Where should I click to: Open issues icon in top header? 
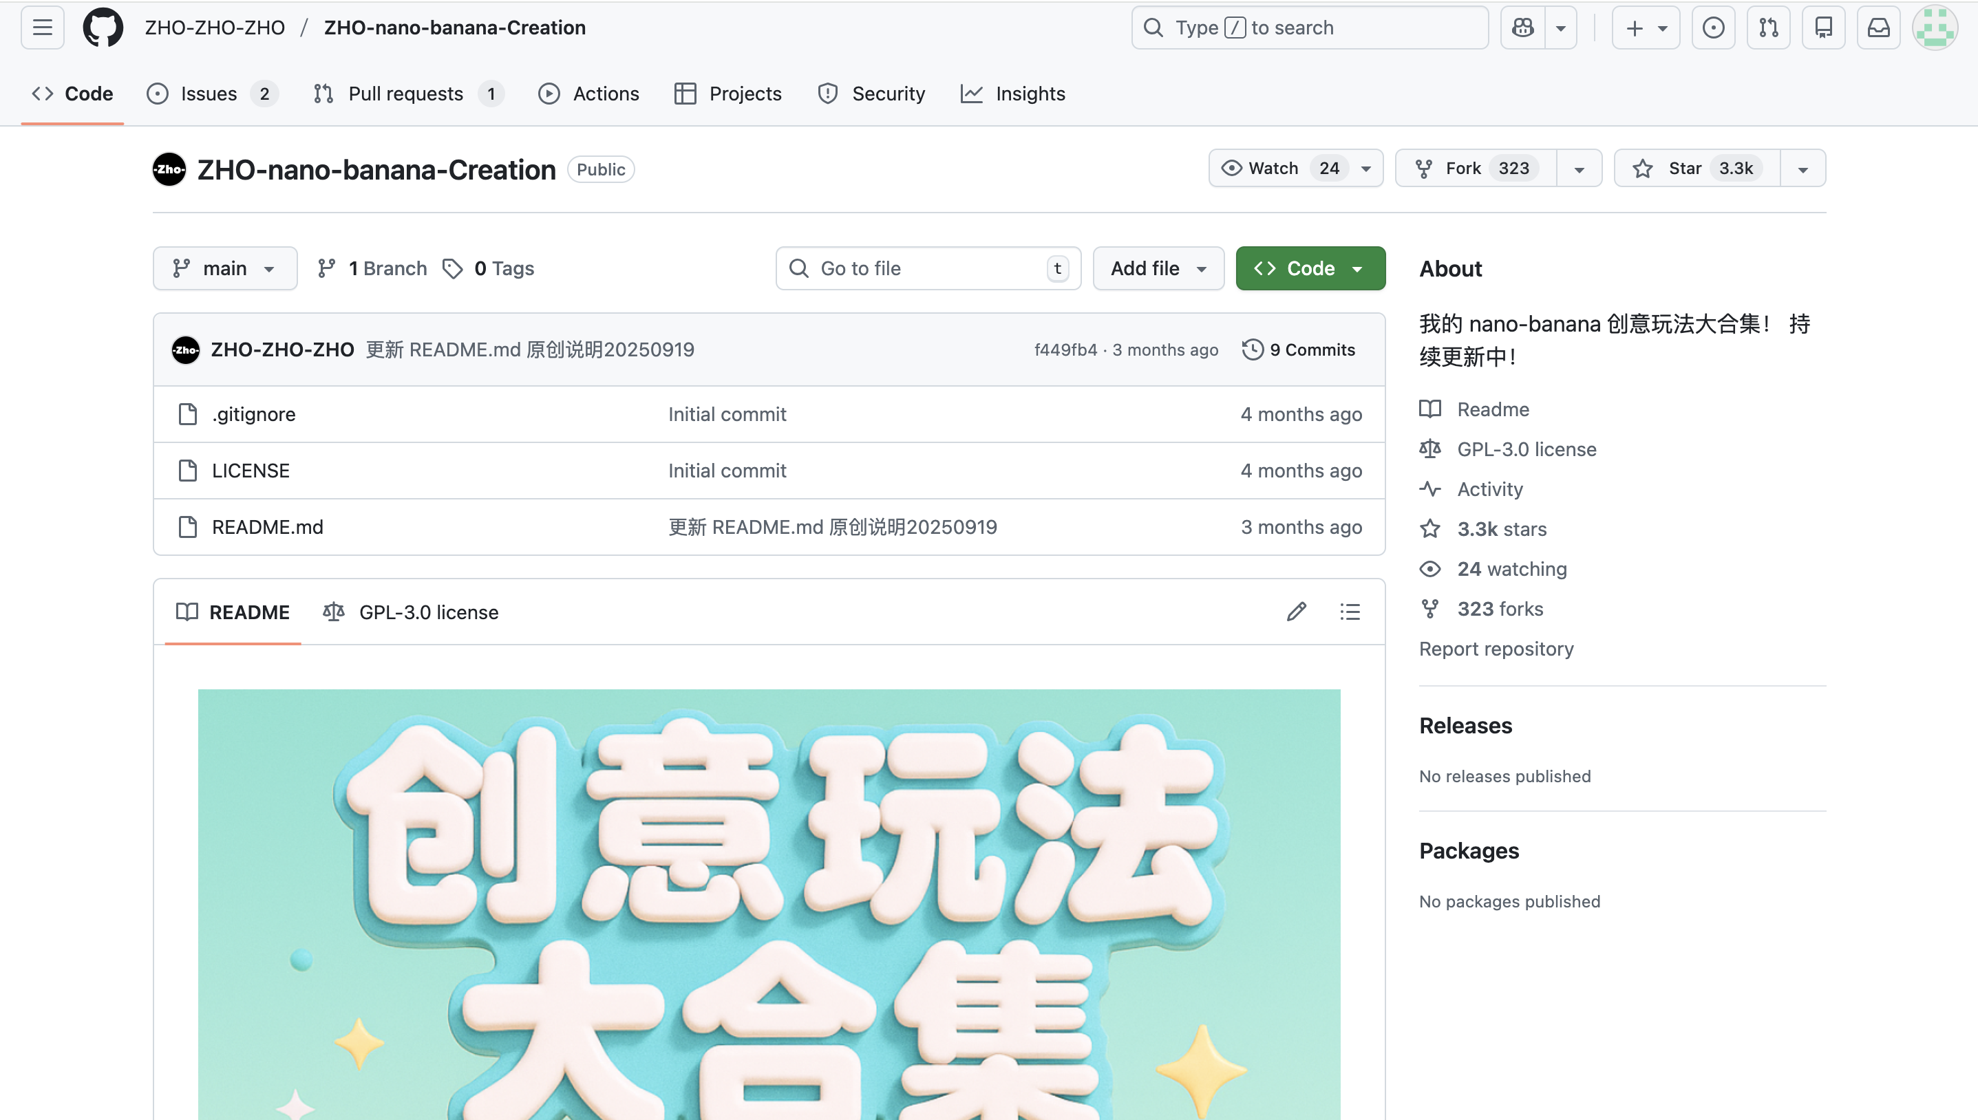point(1712,28)
